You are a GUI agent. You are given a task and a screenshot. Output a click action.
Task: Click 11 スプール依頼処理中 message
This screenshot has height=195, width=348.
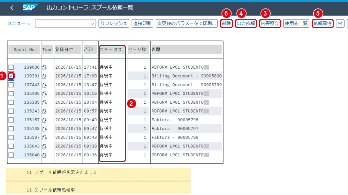pyautogui.click(x=51, y=190)
